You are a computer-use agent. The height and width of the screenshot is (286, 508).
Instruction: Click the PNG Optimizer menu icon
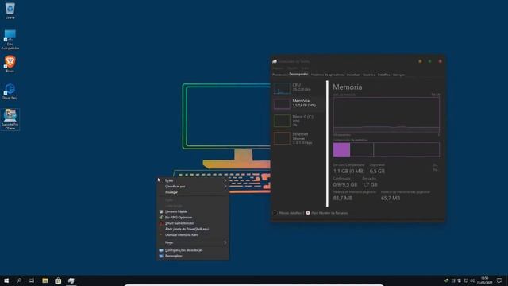point(161,217)
